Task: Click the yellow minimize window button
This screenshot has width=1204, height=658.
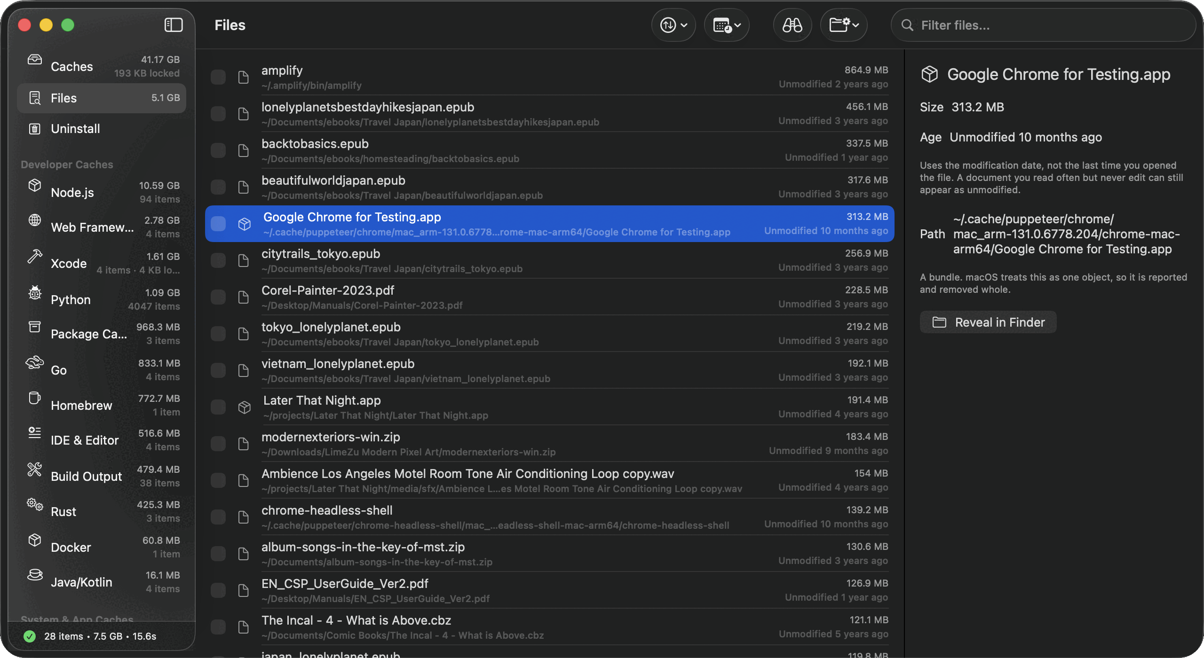Action: 46,25
